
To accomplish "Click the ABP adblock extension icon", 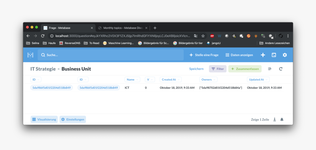I will (212, 36).
